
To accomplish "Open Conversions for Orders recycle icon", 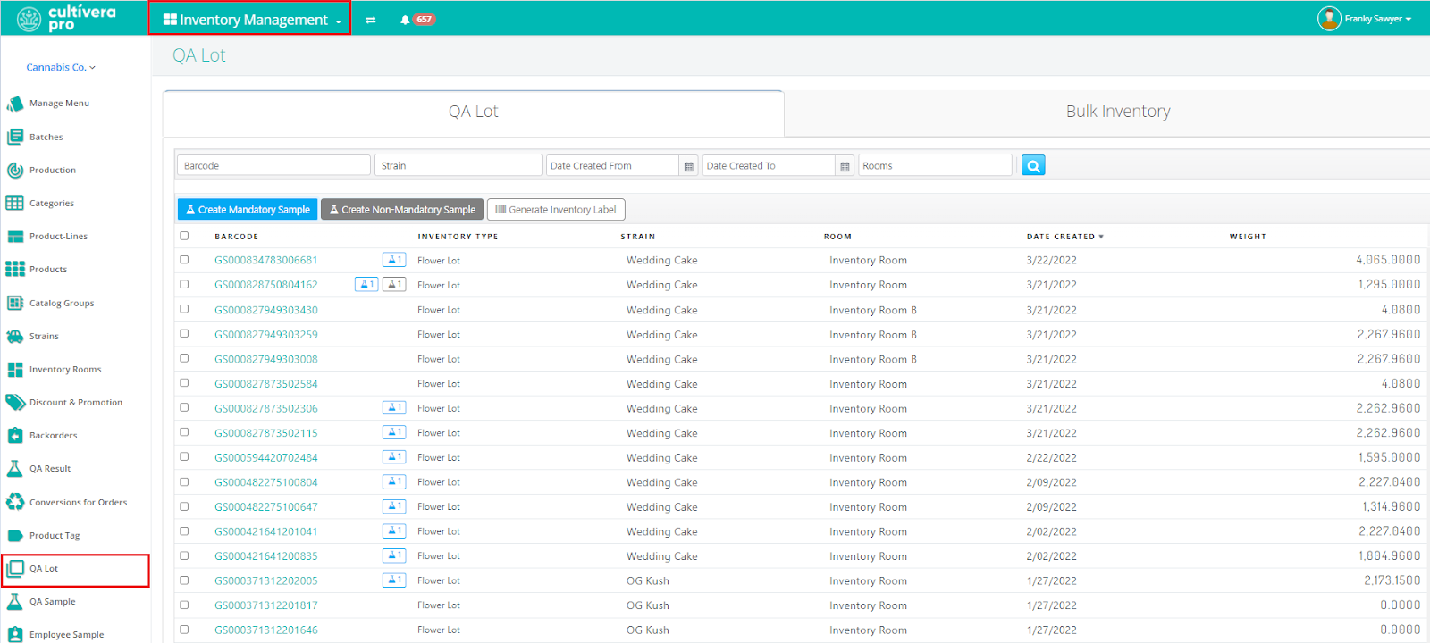I will pyautogui.click(x=15, y=502).
